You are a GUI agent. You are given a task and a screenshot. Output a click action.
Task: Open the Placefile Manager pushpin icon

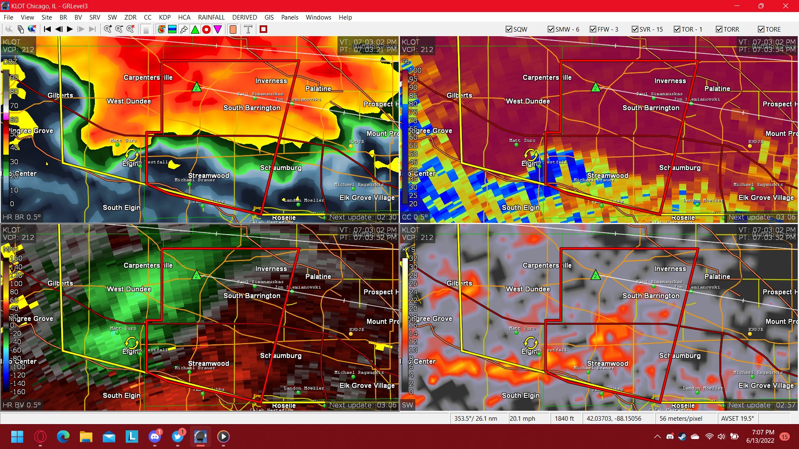click(183, 29)
